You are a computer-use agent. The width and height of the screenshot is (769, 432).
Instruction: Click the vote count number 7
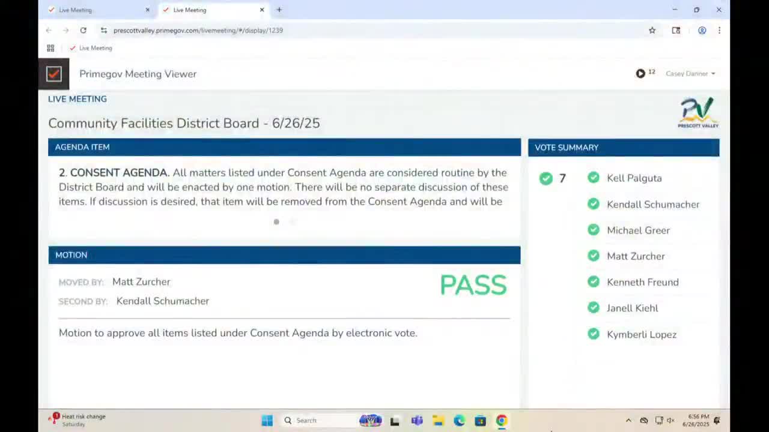[562, 178]
